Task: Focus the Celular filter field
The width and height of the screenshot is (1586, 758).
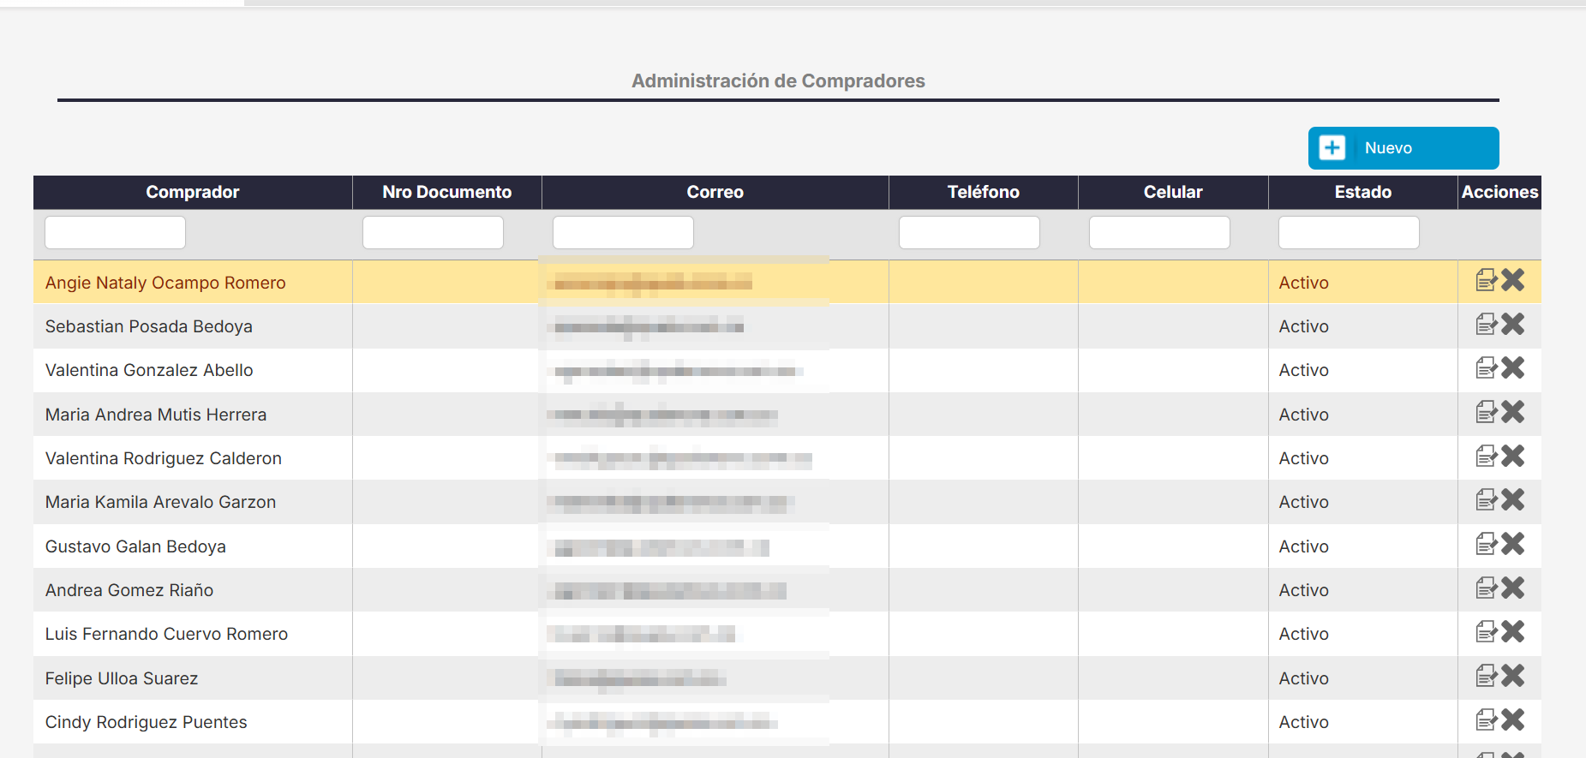Action: tap(1159, 232)
